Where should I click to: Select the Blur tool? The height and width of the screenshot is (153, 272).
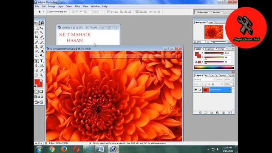tap(37, 56)
